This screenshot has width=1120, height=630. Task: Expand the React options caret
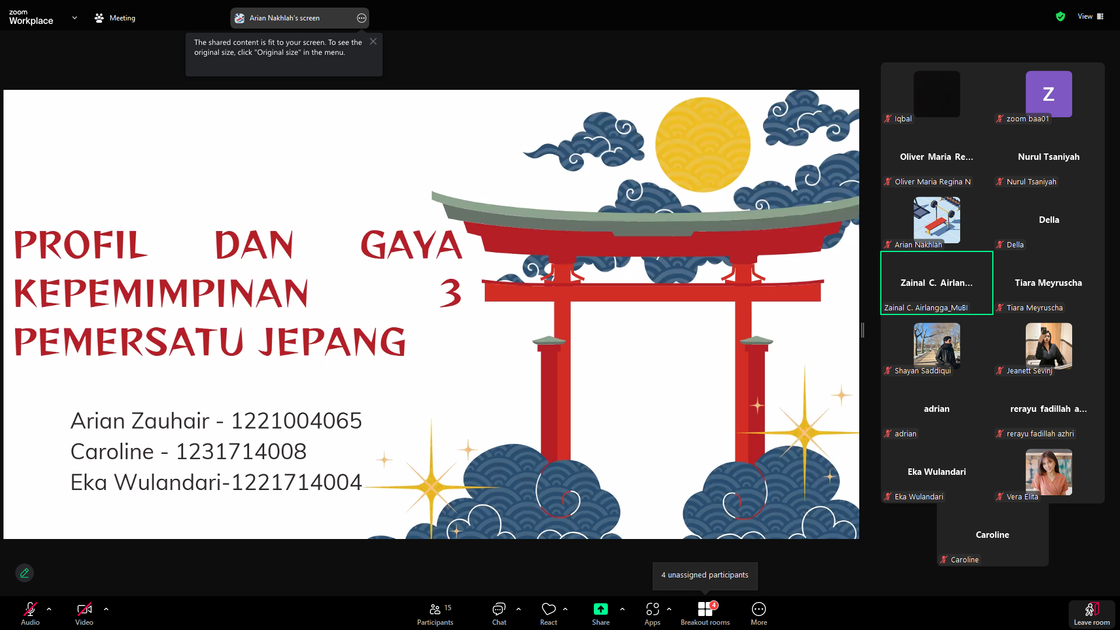pyautogui.click(x=565, y=609)
